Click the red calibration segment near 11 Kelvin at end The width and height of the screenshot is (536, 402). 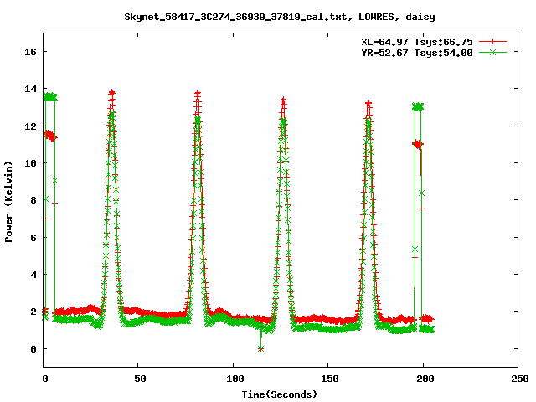coord(418,144)
